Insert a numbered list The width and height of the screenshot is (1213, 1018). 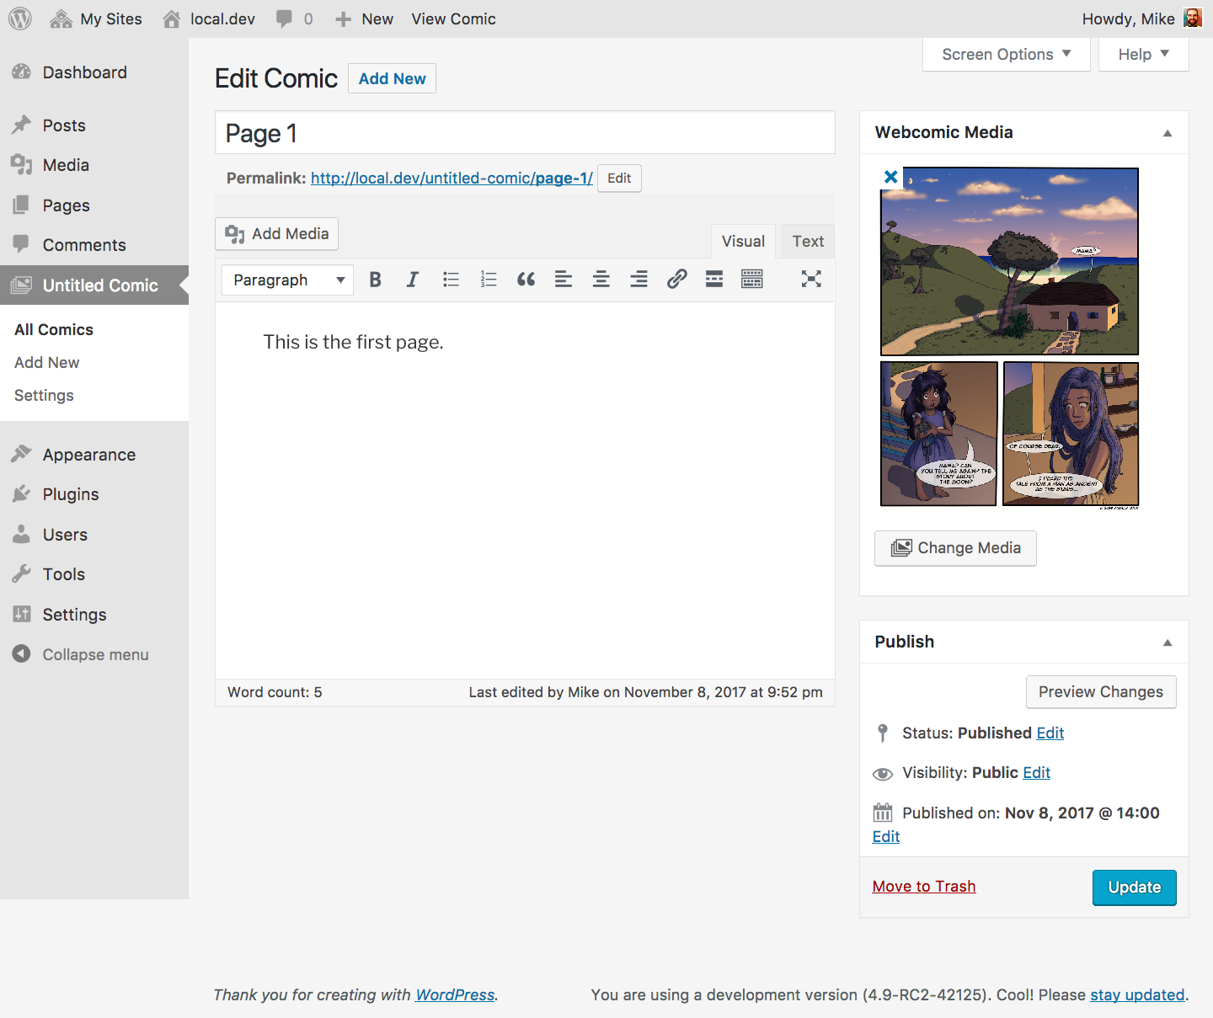tap(489, 280)
